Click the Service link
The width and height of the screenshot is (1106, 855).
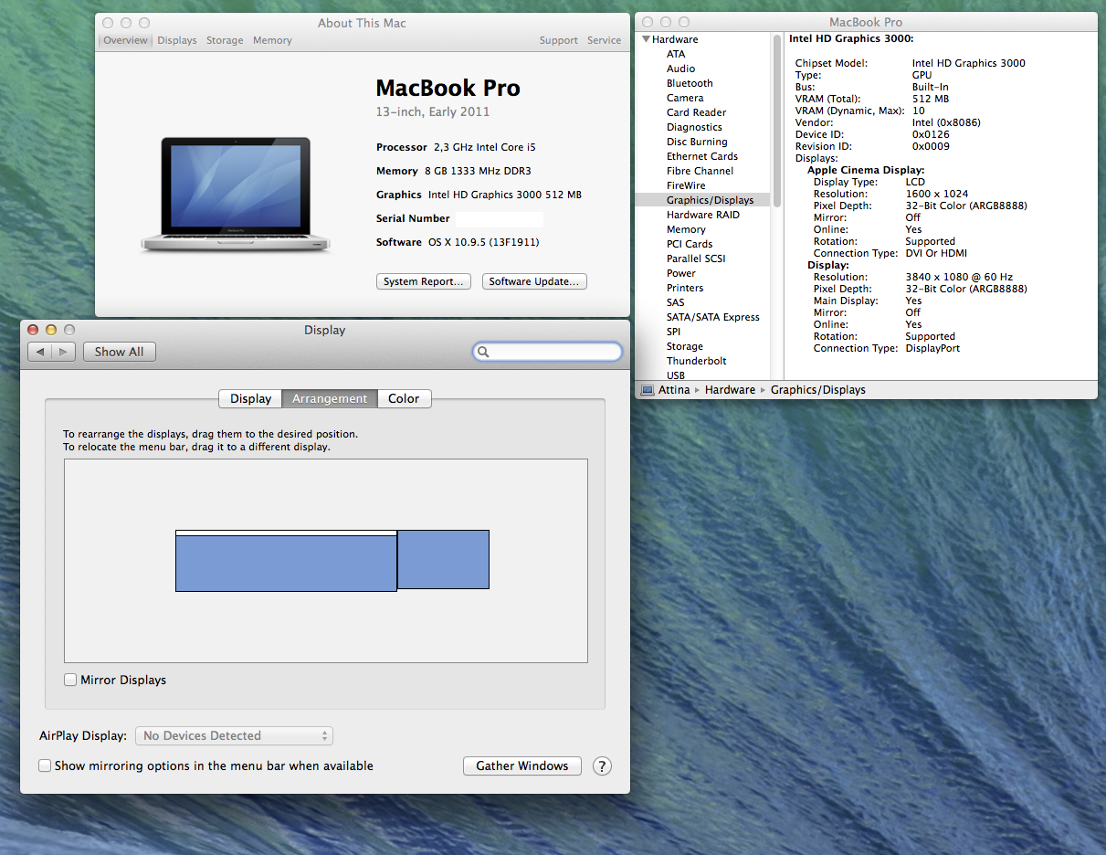(x=604, y=40)
